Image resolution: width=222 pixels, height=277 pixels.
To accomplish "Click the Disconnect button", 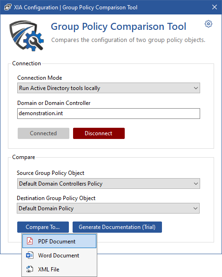I will (99, 133).
